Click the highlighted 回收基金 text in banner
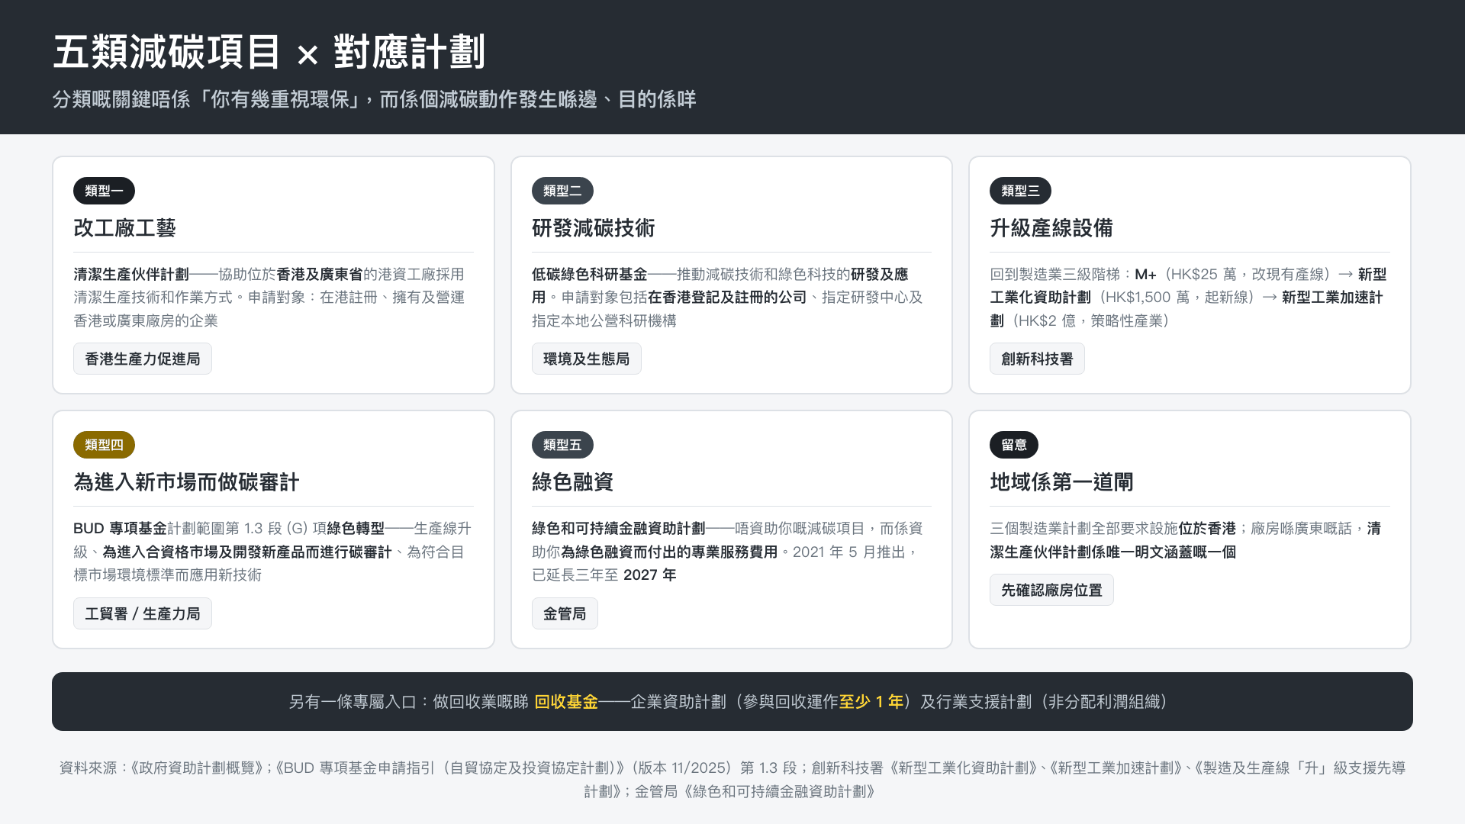This screenshot has height=824, width=1465. click(x=566, y=702)
